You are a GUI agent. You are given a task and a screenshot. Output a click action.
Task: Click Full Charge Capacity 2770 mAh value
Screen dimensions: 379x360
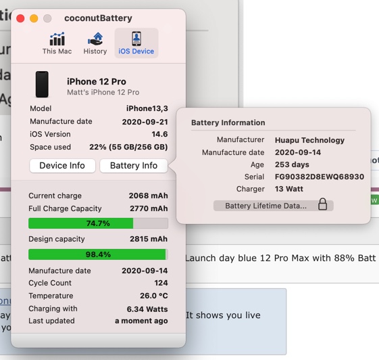click(x=149, y=208)
